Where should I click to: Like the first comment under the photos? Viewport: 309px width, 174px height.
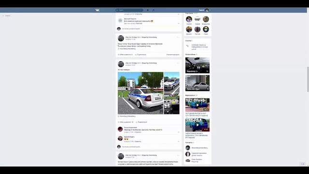tap(179, 132)
